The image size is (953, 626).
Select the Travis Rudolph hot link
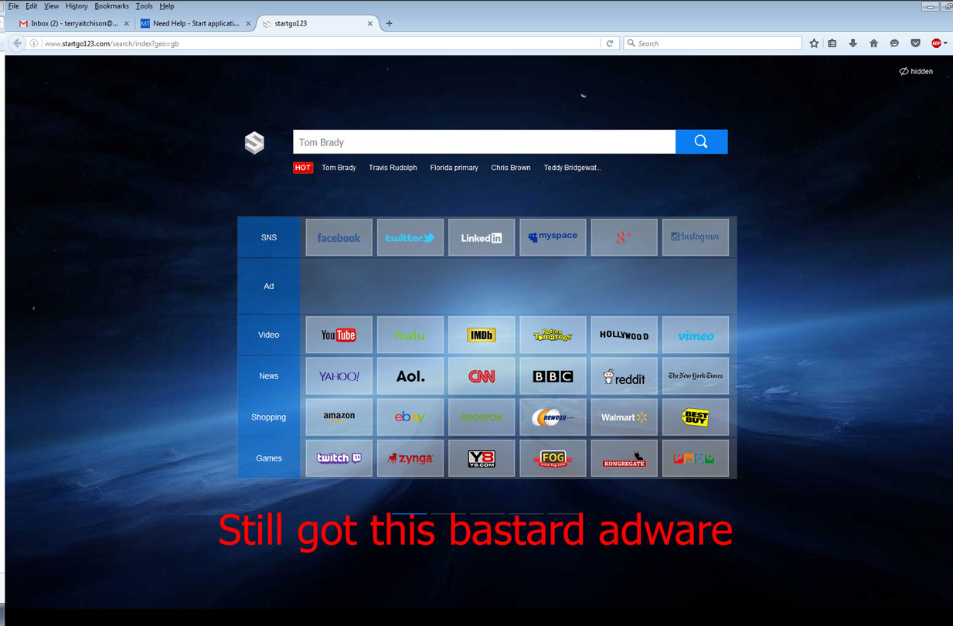pyautogui.click(x=393, y=168)
